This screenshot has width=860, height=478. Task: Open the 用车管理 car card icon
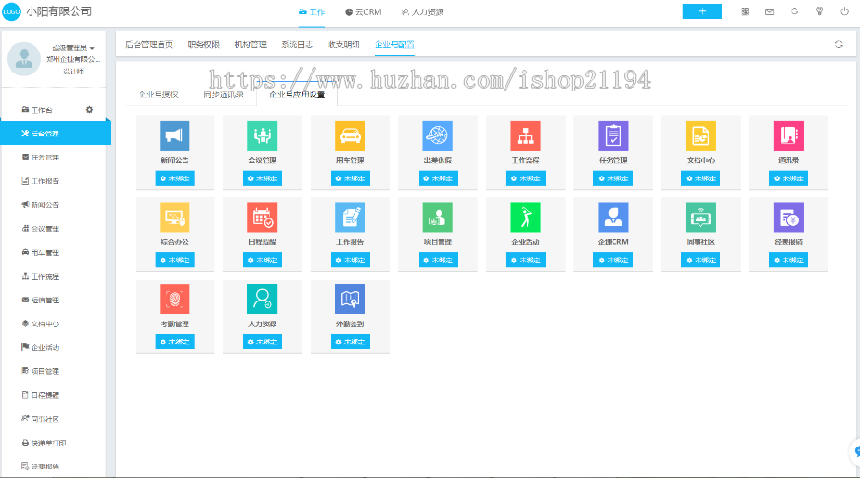tap(350, 135)
